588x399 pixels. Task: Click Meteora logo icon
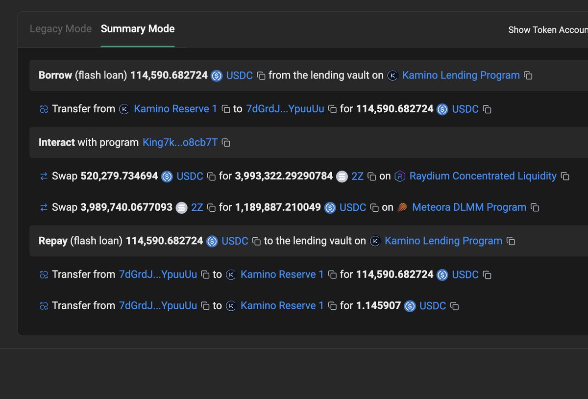403,207
